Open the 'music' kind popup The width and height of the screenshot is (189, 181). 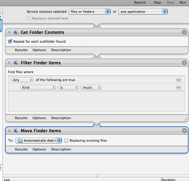(x=91, y=87)
